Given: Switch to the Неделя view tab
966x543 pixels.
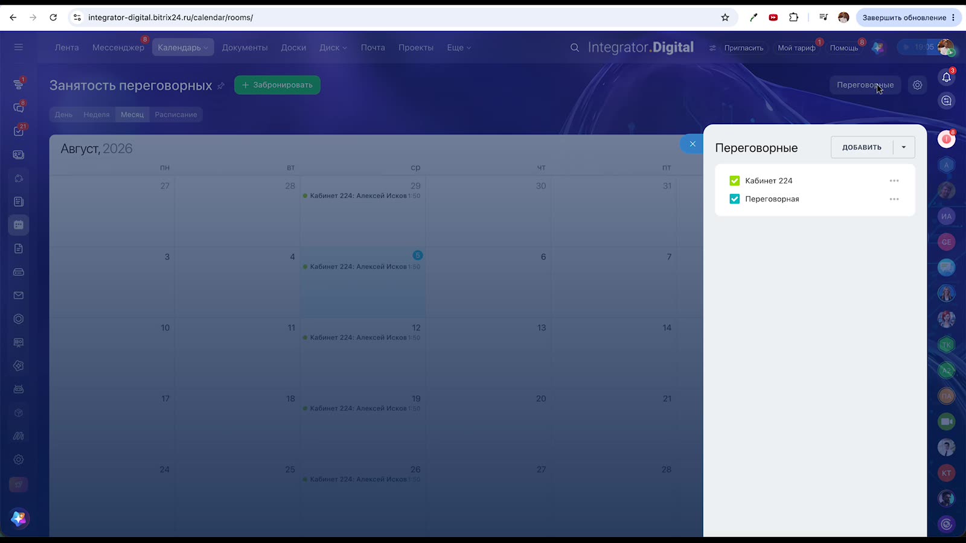Looking at the screenshot, I should [97, 115].
